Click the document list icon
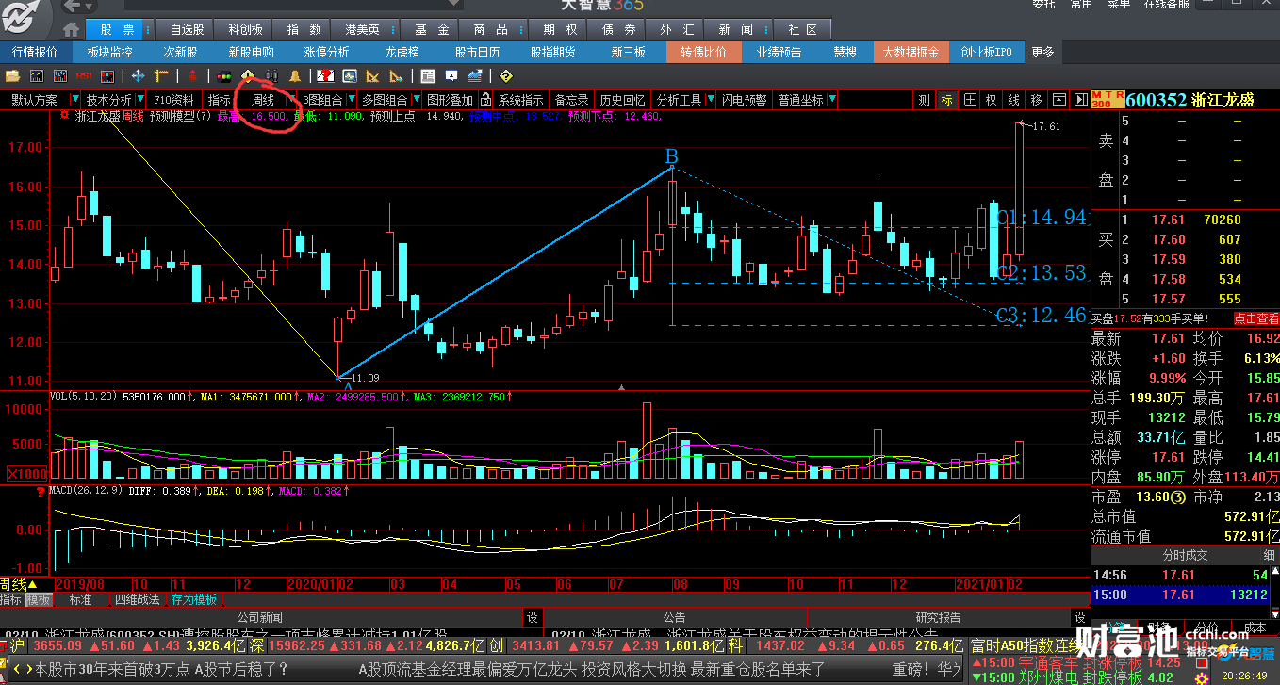 tap(428, 75)
